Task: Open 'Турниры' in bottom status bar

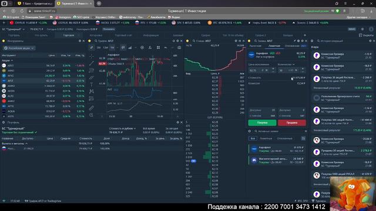Action: point(318,201)
